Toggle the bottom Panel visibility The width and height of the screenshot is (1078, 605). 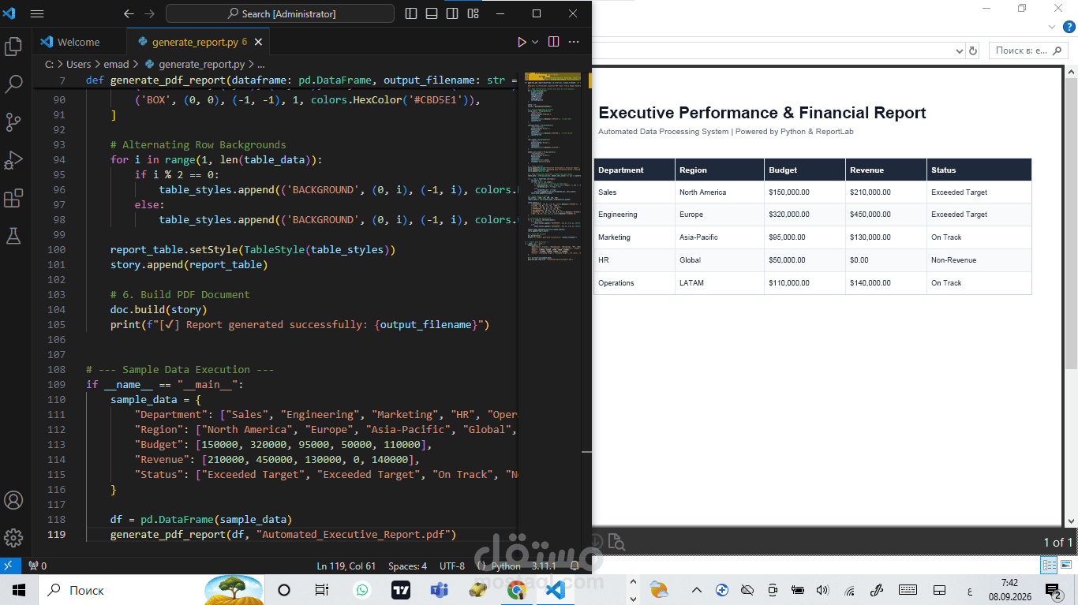pos(432,13)
